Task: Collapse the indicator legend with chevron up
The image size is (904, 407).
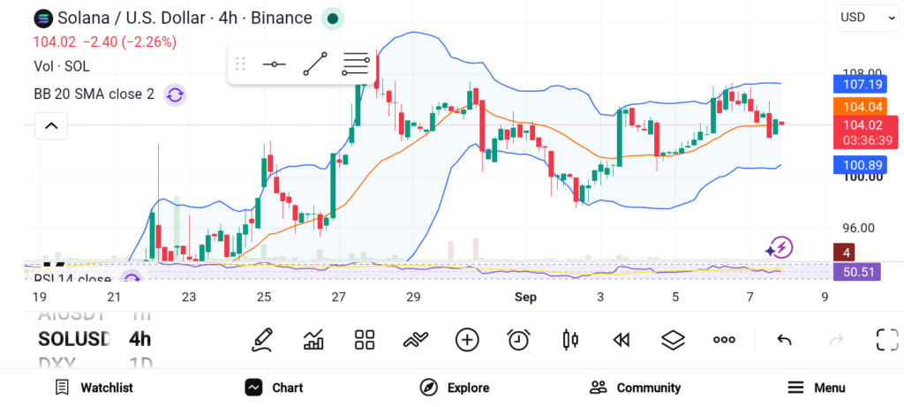Action: click(51, 125)
